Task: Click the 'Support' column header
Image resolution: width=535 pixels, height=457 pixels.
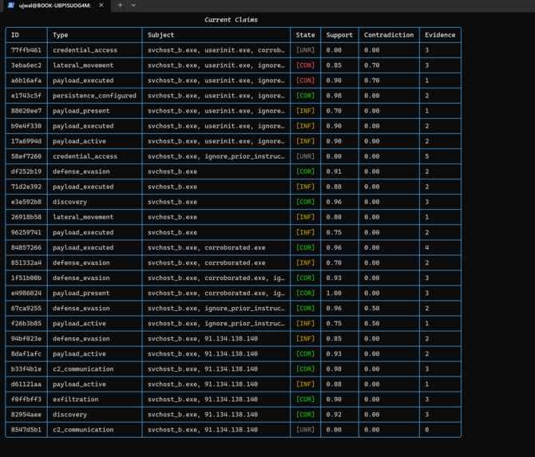Action: [339, 35]
